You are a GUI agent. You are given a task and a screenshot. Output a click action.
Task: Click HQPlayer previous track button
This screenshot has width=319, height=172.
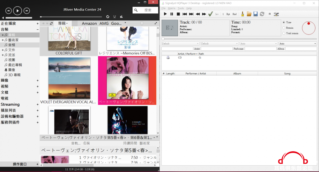coord(185,14)
